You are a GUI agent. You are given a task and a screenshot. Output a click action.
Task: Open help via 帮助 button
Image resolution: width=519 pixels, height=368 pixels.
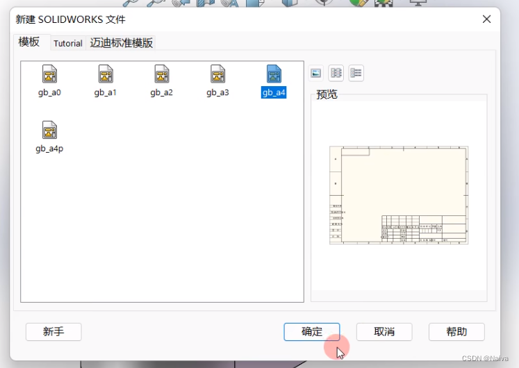click(x=456, y=332)
